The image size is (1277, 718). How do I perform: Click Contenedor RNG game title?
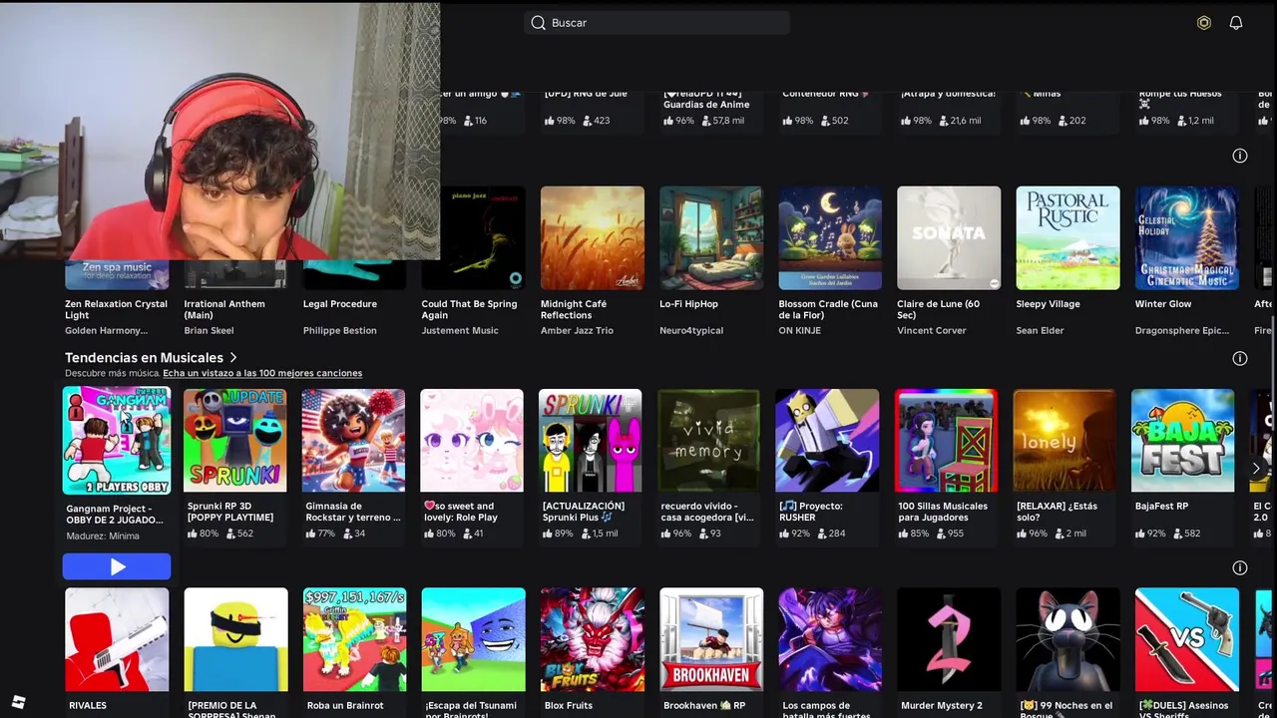pos(825,94)
